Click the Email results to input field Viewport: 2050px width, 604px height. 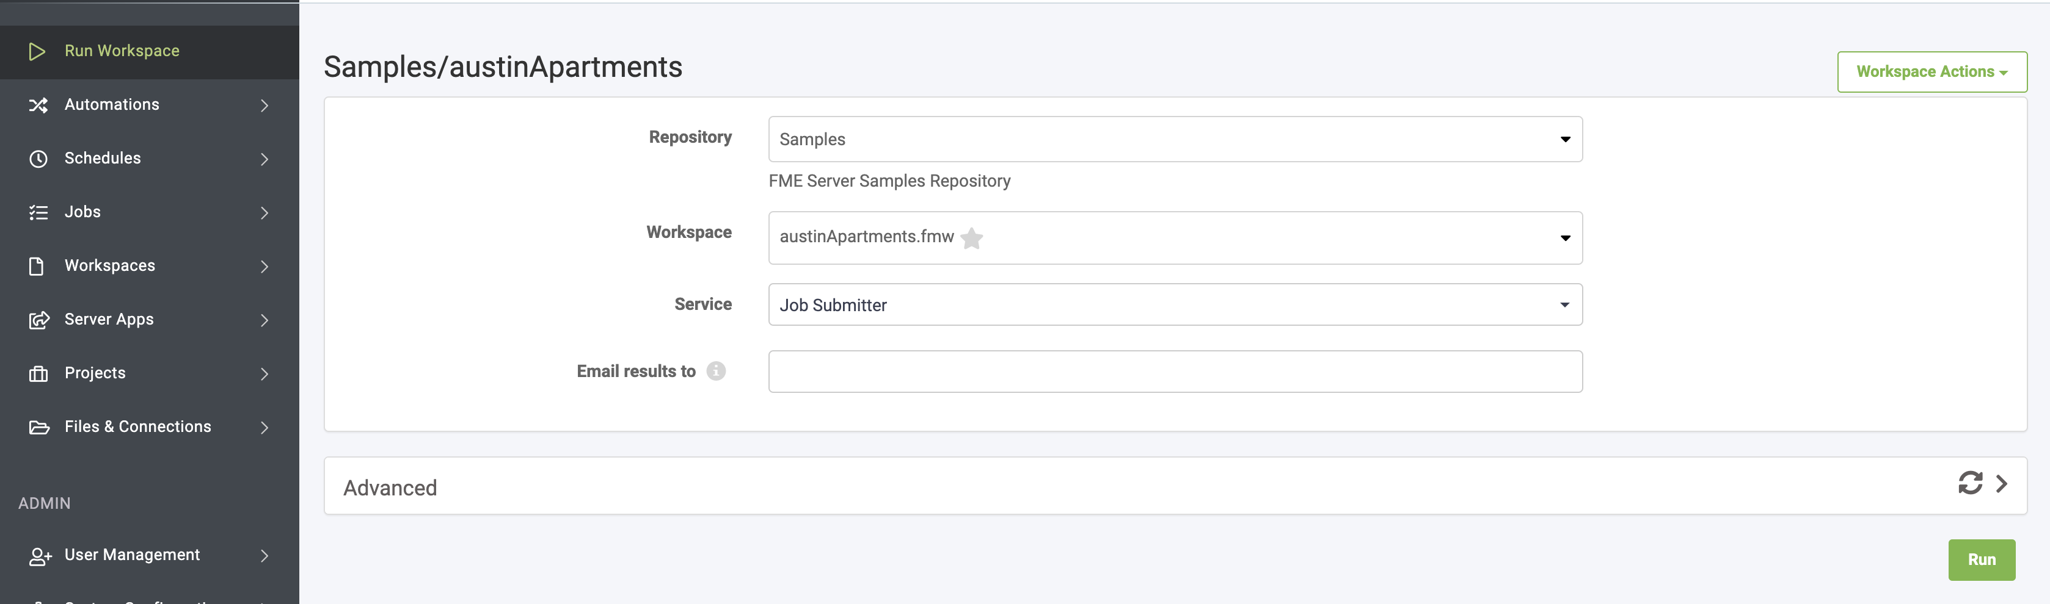click(x=1175, y=371)
